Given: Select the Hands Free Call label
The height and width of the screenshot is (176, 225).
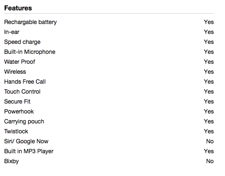Looking at the screenshot, I should [x=25, y=82].
